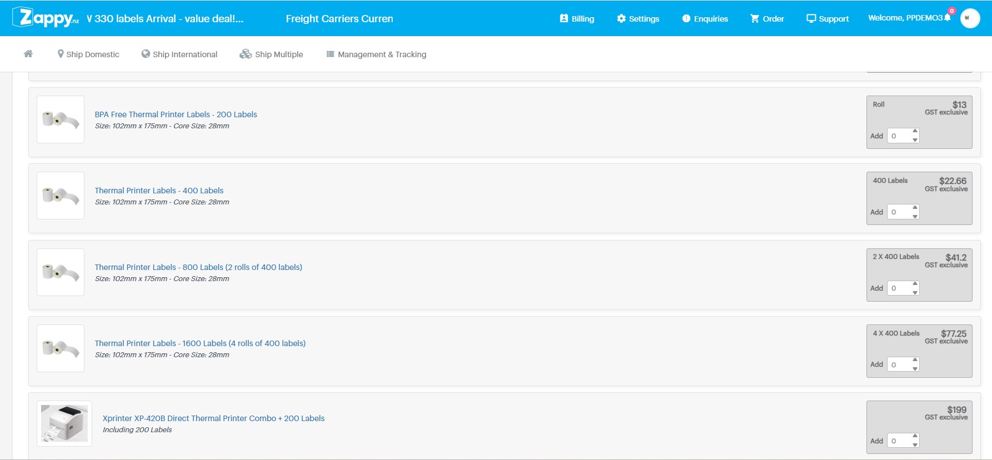Open Settings from the top bar

(638, 18)
